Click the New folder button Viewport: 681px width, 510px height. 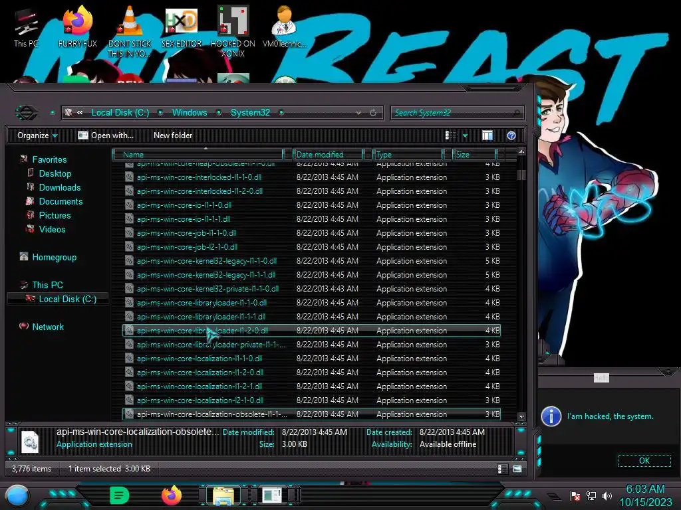[173, 135]
